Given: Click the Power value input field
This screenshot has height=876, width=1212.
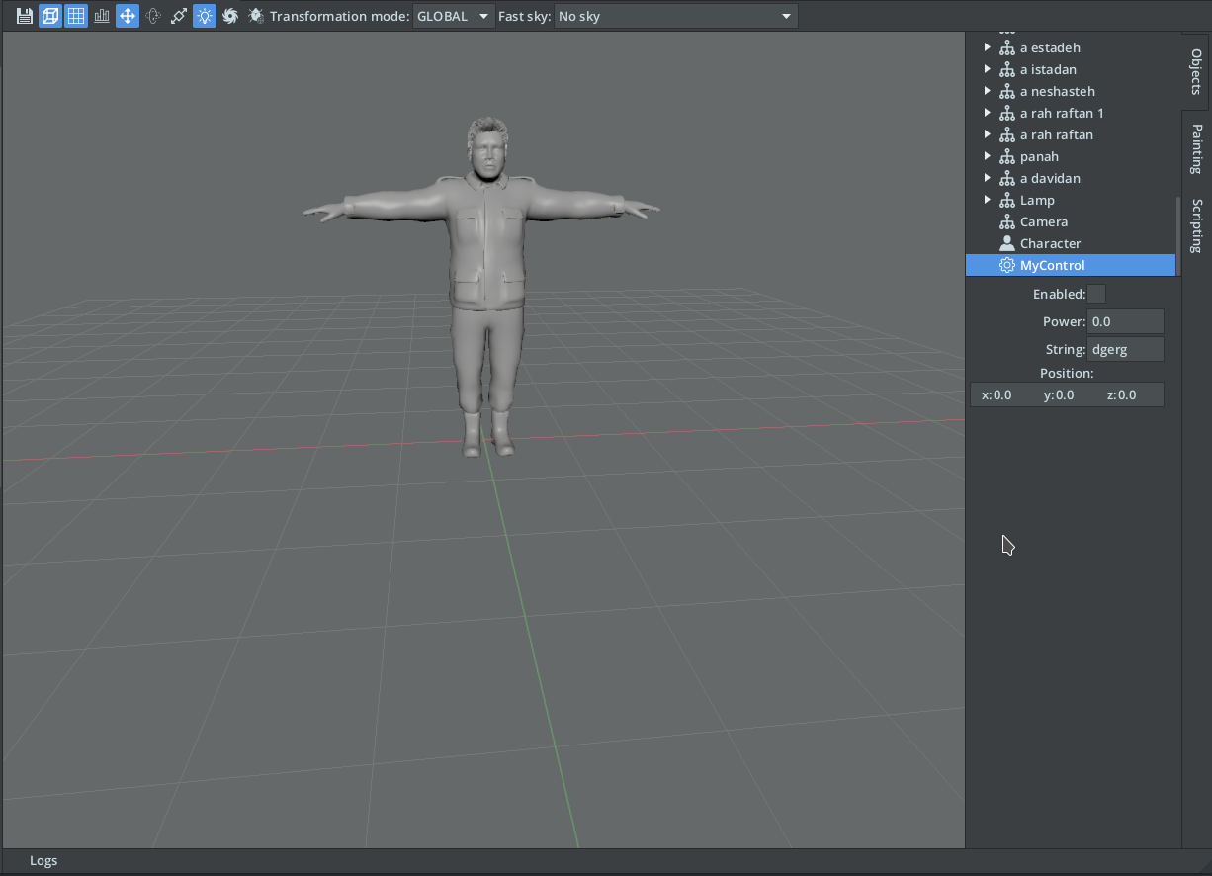Looking at the screenshot, I should coord(1125,321).
